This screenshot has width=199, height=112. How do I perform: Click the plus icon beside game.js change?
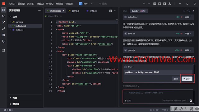(126, 50)
